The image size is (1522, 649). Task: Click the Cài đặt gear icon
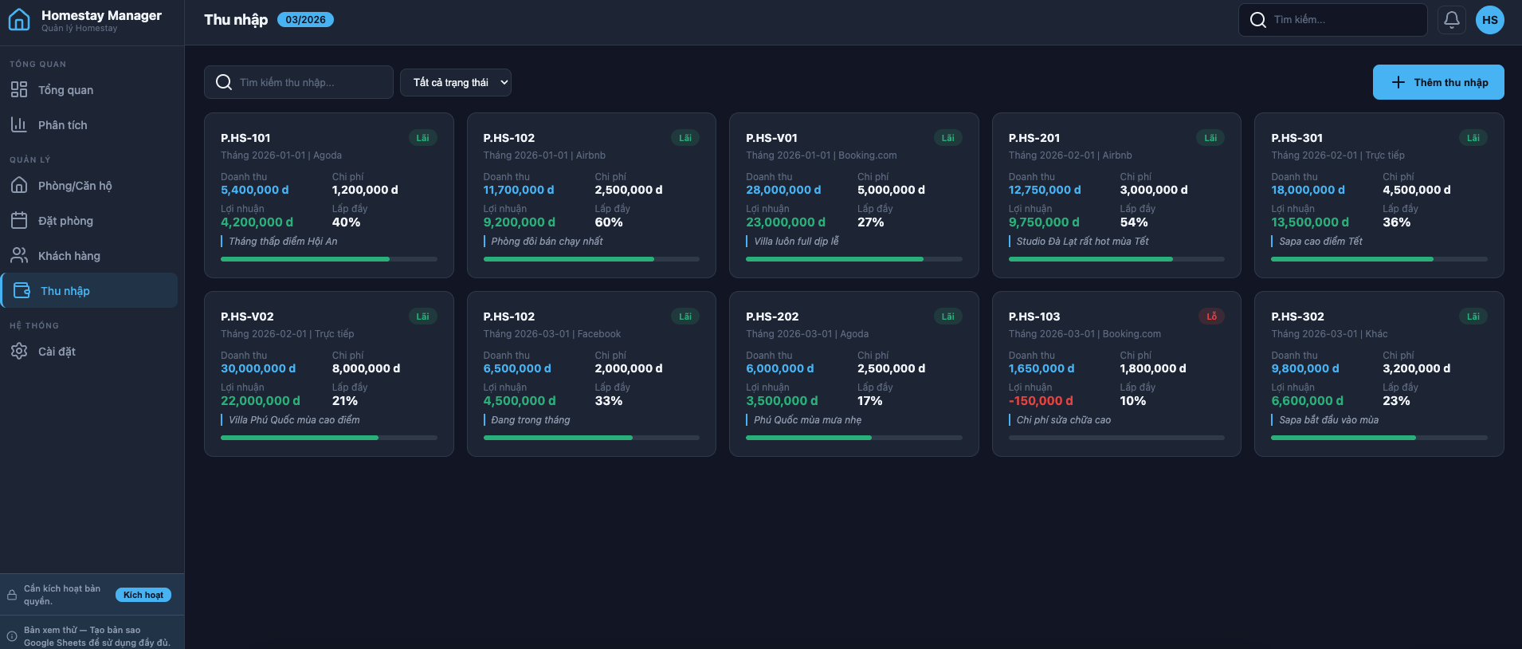tap(19, 352)
